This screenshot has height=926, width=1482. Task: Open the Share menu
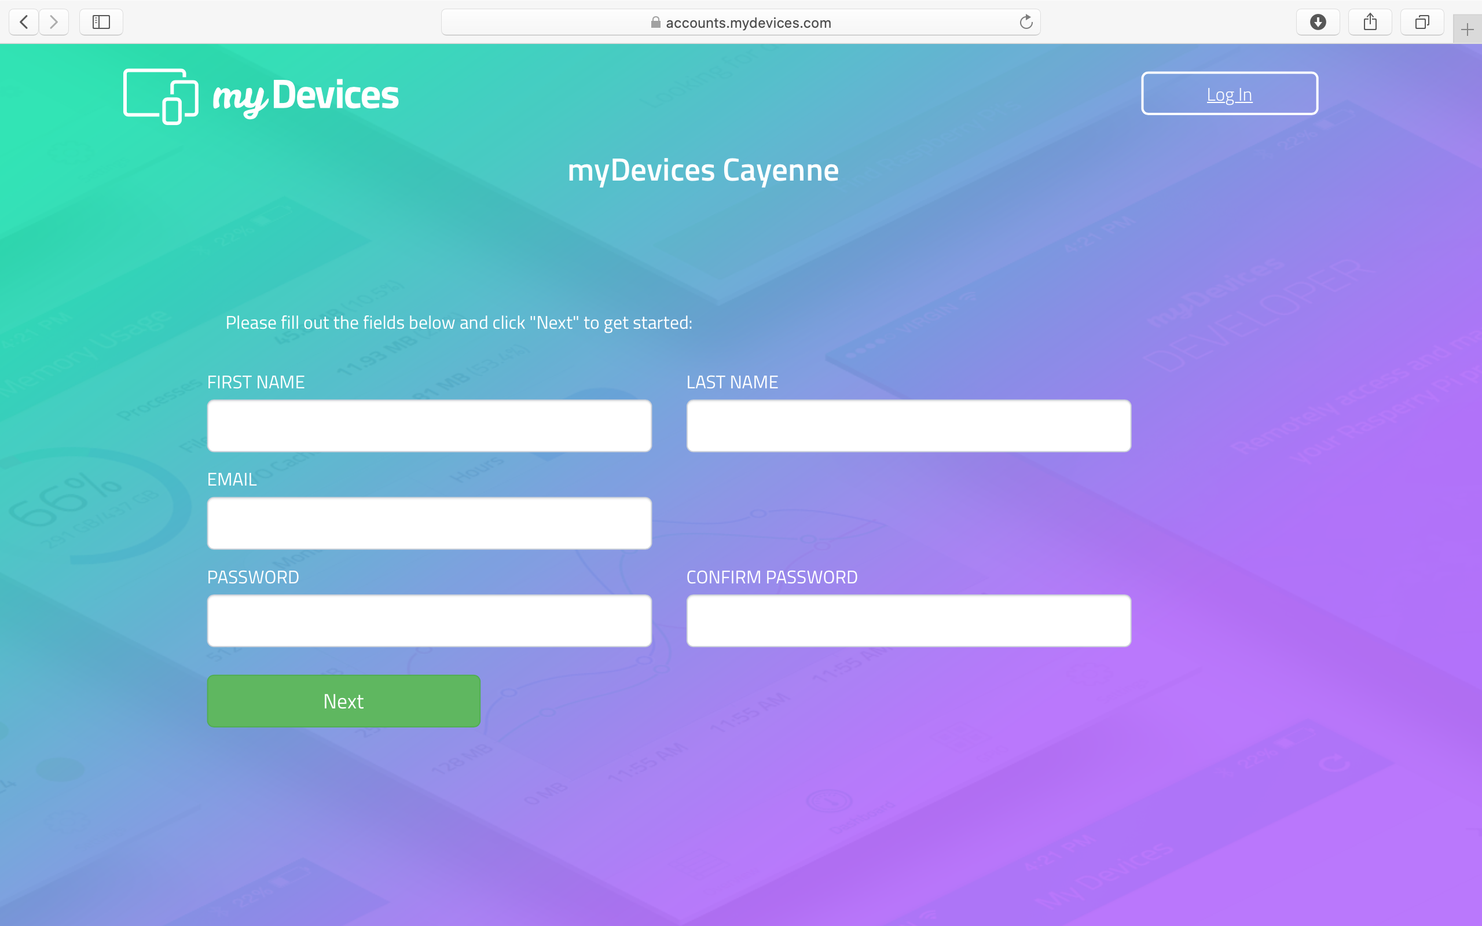[1370, 23]
